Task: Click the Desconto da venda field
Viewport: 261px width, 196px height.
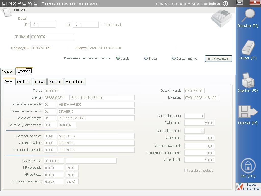Action: pos(200,146)
